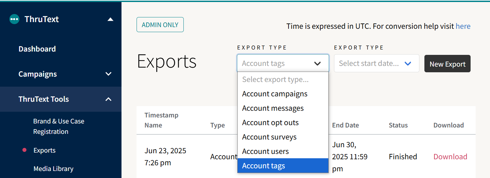Open the Dashboard page
490x178 pixels.
tap(37, 49)
